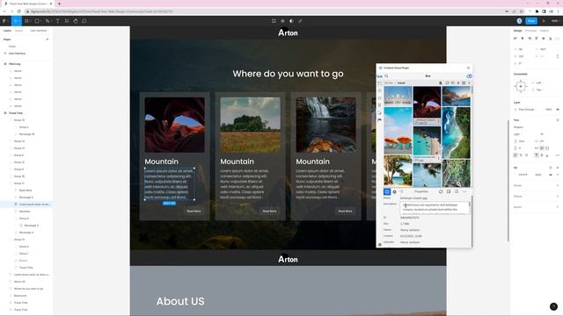Viewport: 563px width, 316px height.
Task: Click the About US heading on canvas
Action: pos(180,301)
